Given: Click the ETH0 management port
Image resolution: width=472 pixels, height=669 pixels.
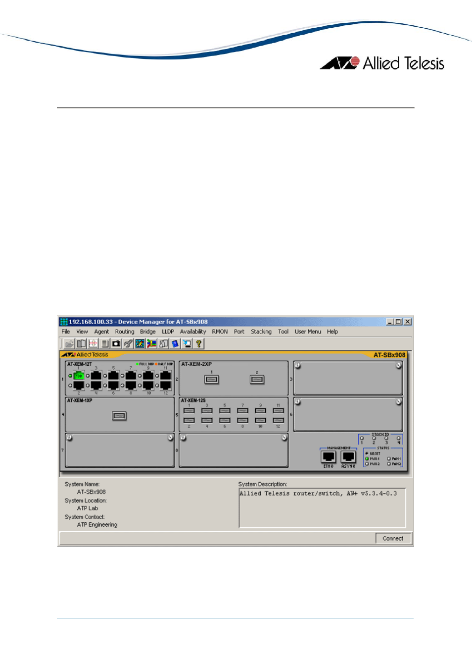Looking at the screenshot, I should pos(329,457).
